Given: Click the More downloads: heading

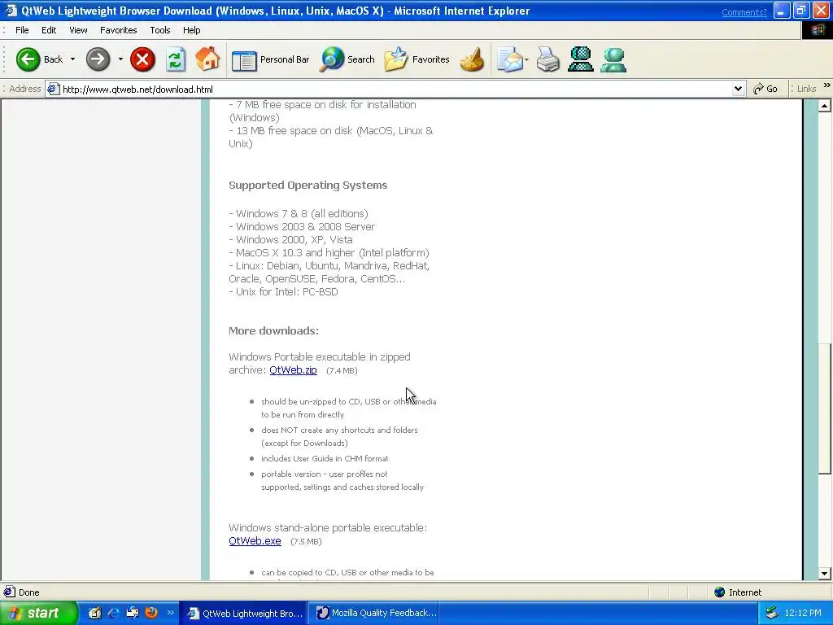Looking at the screenshot, I should pyautogui.click(x=273, y=330).
